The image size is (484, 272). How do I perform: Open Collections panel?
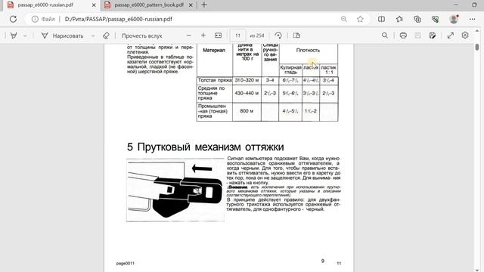[x=417, y=19]
